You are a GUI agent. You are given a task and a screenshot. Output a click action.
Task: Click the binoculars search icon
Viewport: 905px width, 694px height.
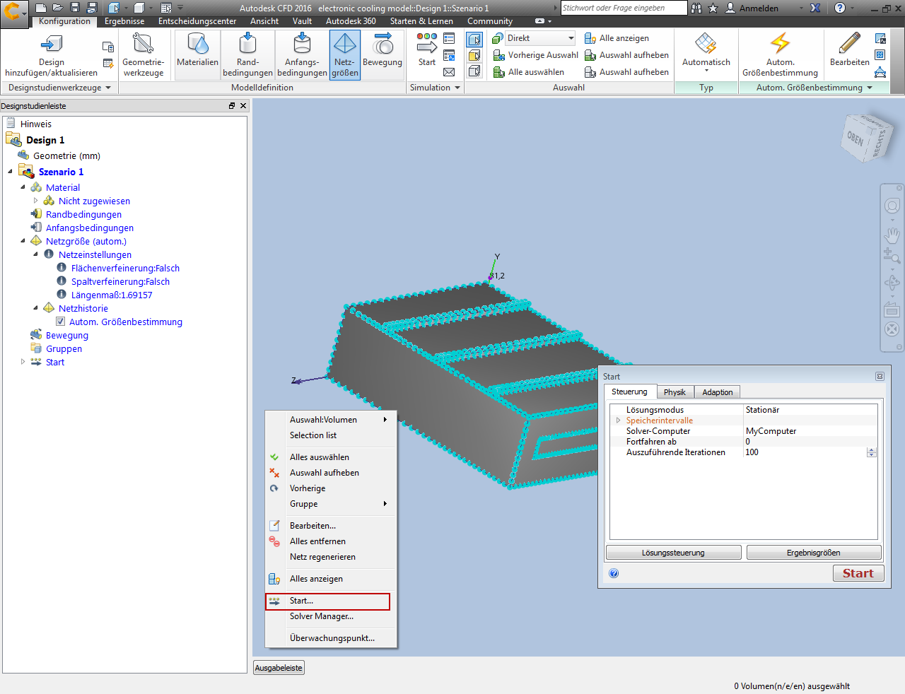(x=696, y=8)
